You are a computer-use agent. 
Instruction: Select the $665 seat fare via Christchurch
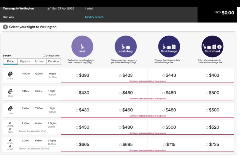click(x=77, y=145)
